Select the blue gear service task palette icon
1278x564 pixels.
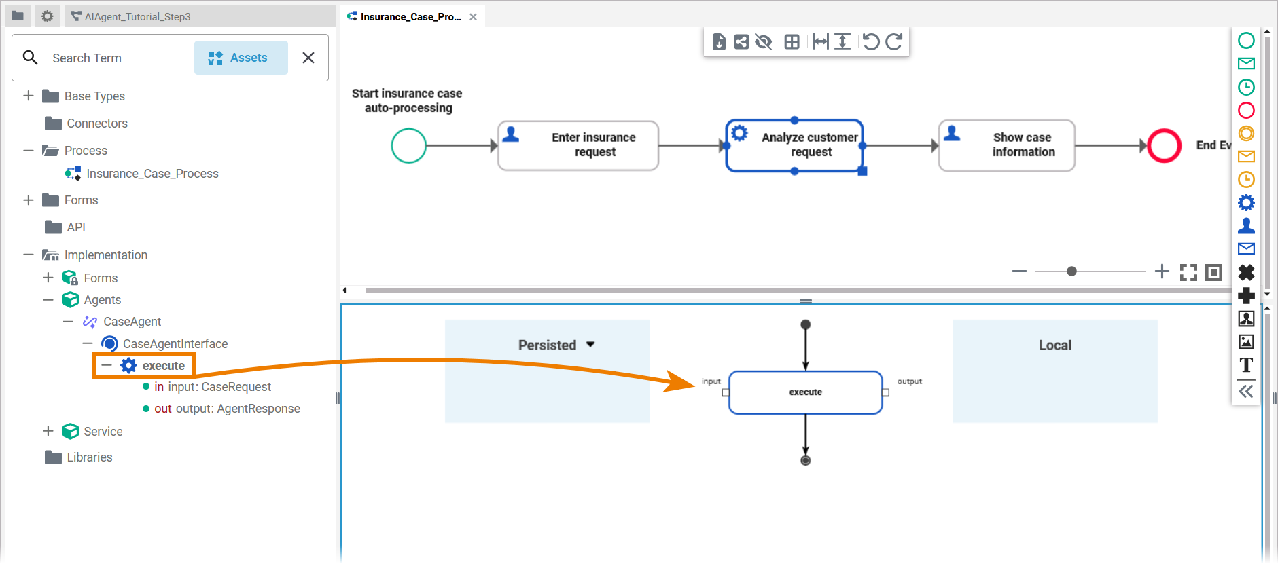(x=1246, y=202)
